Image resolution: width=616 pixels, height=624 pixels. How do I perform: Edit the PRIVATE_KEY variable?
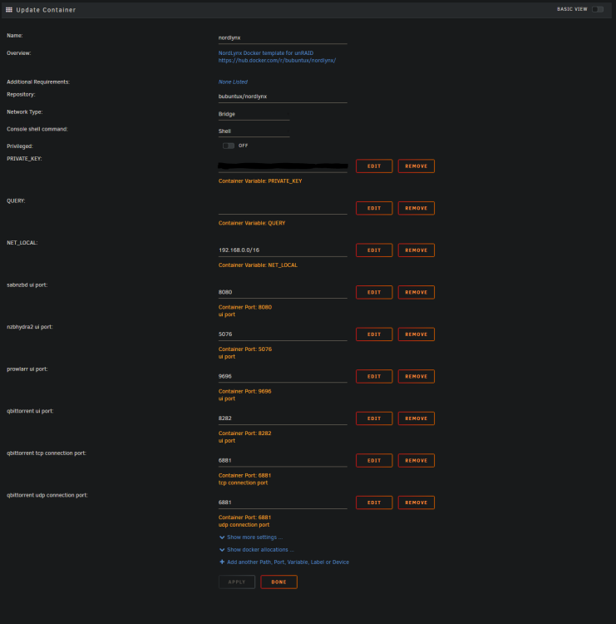point(374,166)
